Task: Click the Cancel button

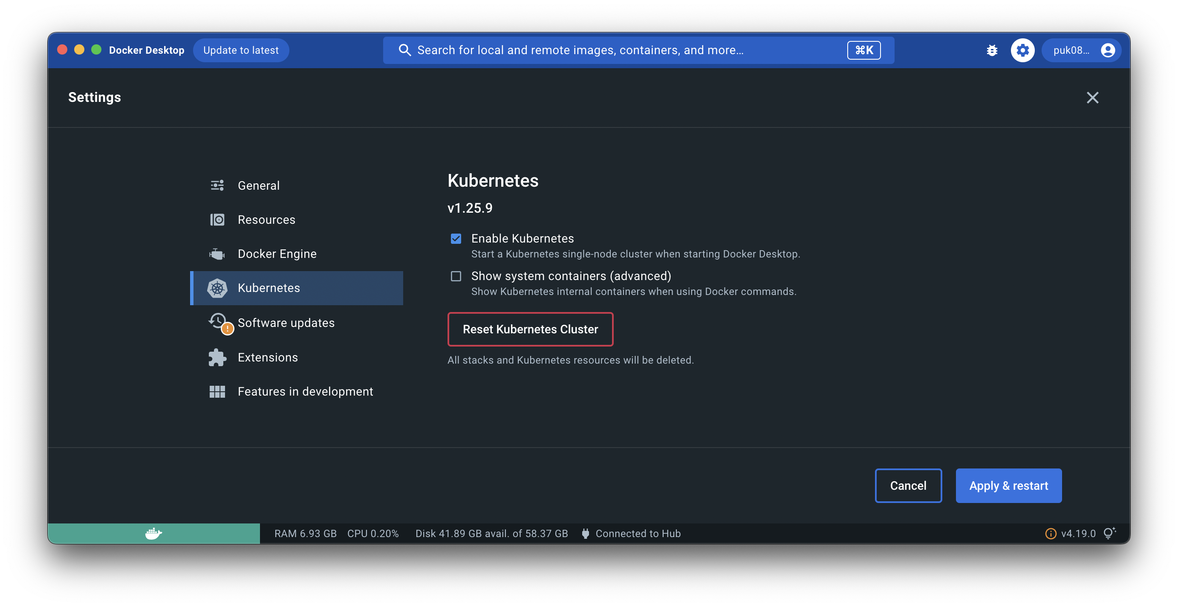Action: click(908, 486)
